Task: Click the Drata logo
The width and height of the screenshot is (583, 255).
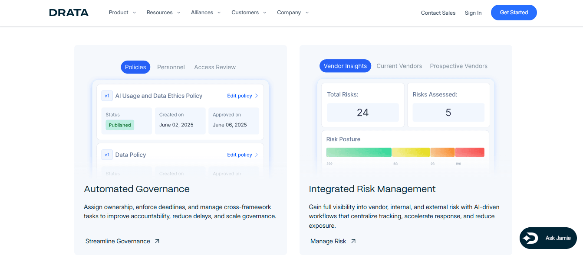Action: pyautogui.click(x=69, y=13)
